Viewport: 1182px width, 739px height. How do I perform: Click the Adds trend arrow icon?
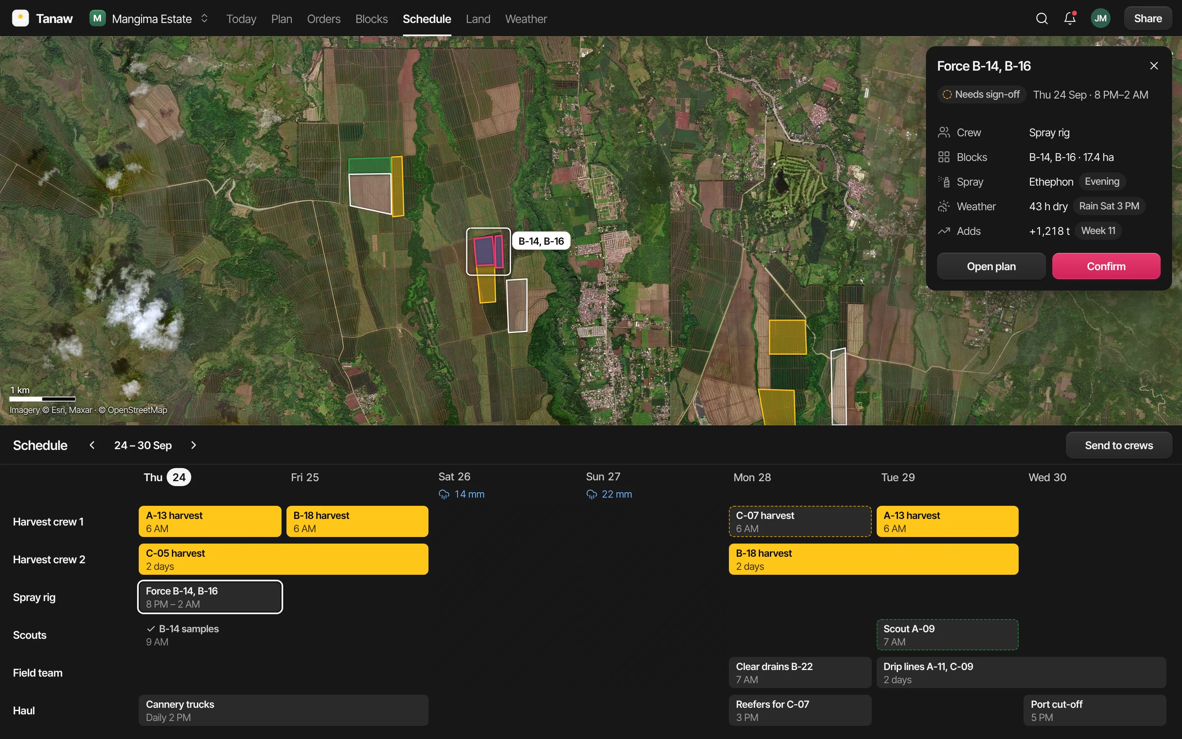point(944,231)
